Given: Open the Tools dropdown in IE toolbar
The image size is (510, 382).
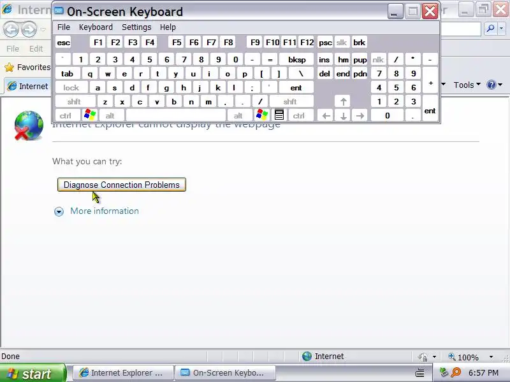Looking at the screenshot, I should coord(467,85).
